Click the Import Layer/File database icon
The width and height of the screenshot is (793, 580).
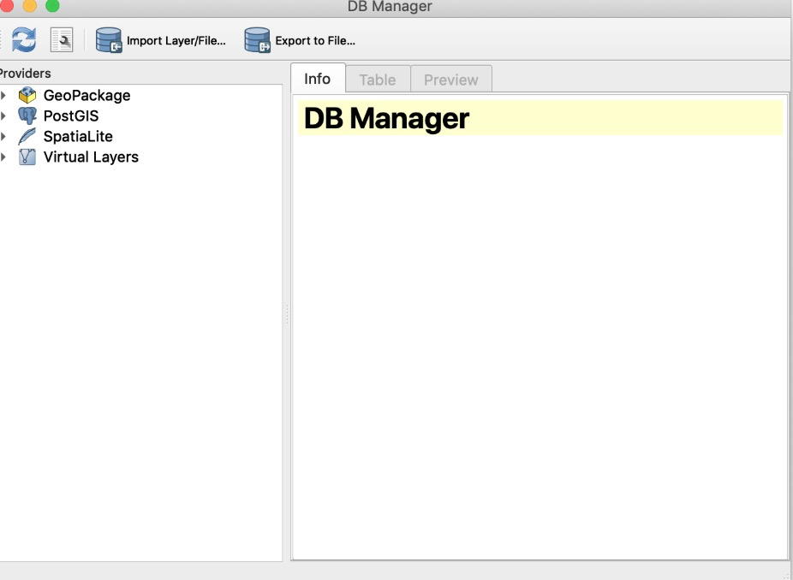pos(109,40)
